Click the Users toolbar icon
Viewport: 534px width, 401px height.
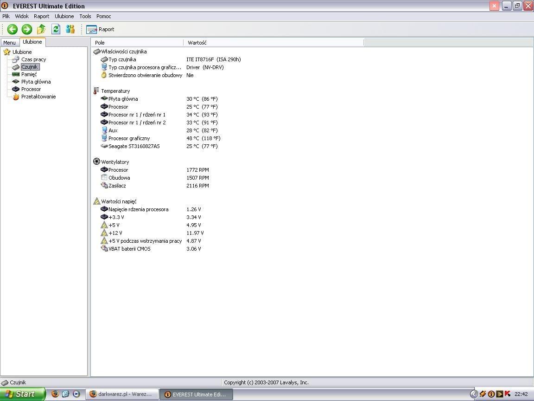(70, 29)
